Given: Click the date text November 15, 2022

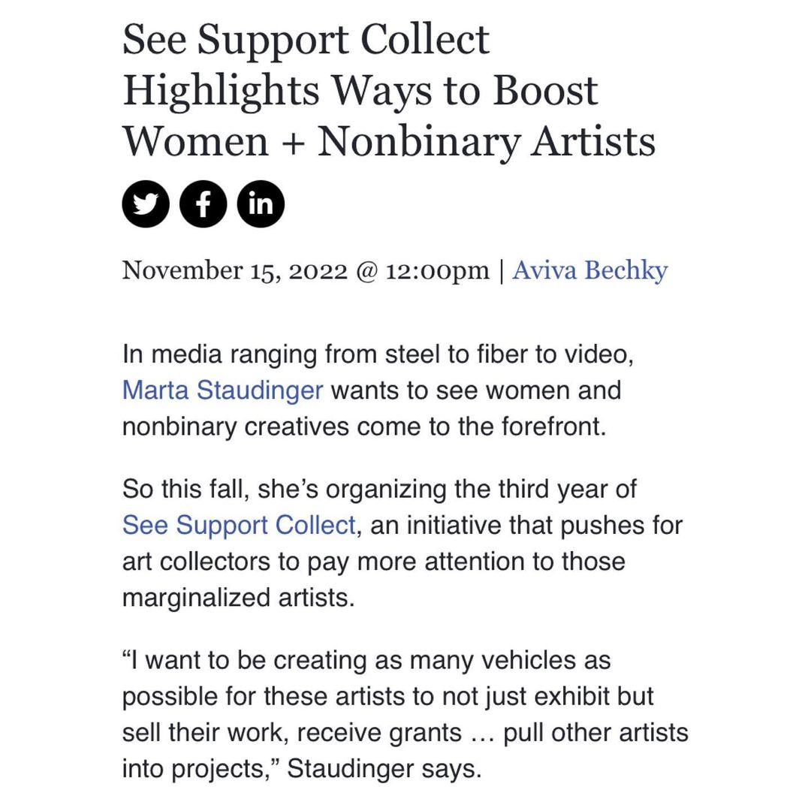Looking at the screenshot, I should pos(235,271).
